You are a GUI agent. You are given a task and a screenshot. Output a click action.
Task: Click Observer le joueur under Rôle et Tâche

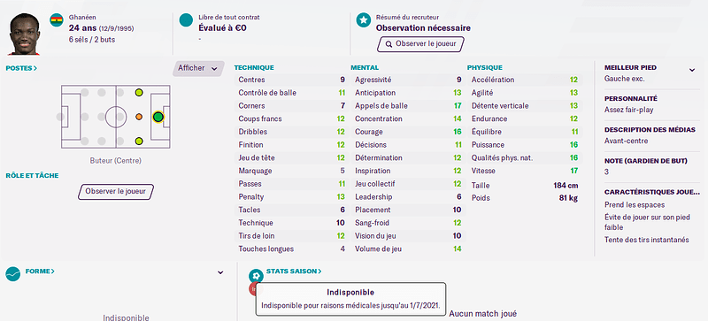(x=116, y=191)
